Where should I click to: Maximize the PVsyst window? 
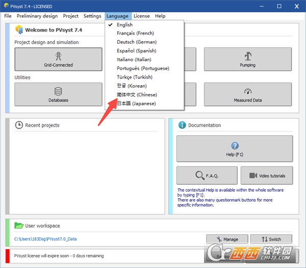[279, 6]
